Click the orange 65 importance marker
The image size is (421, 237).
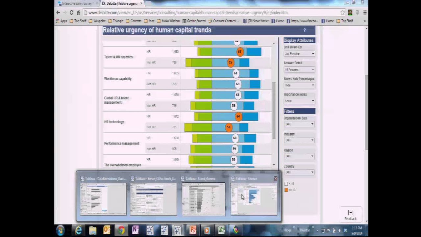point(239,52)
